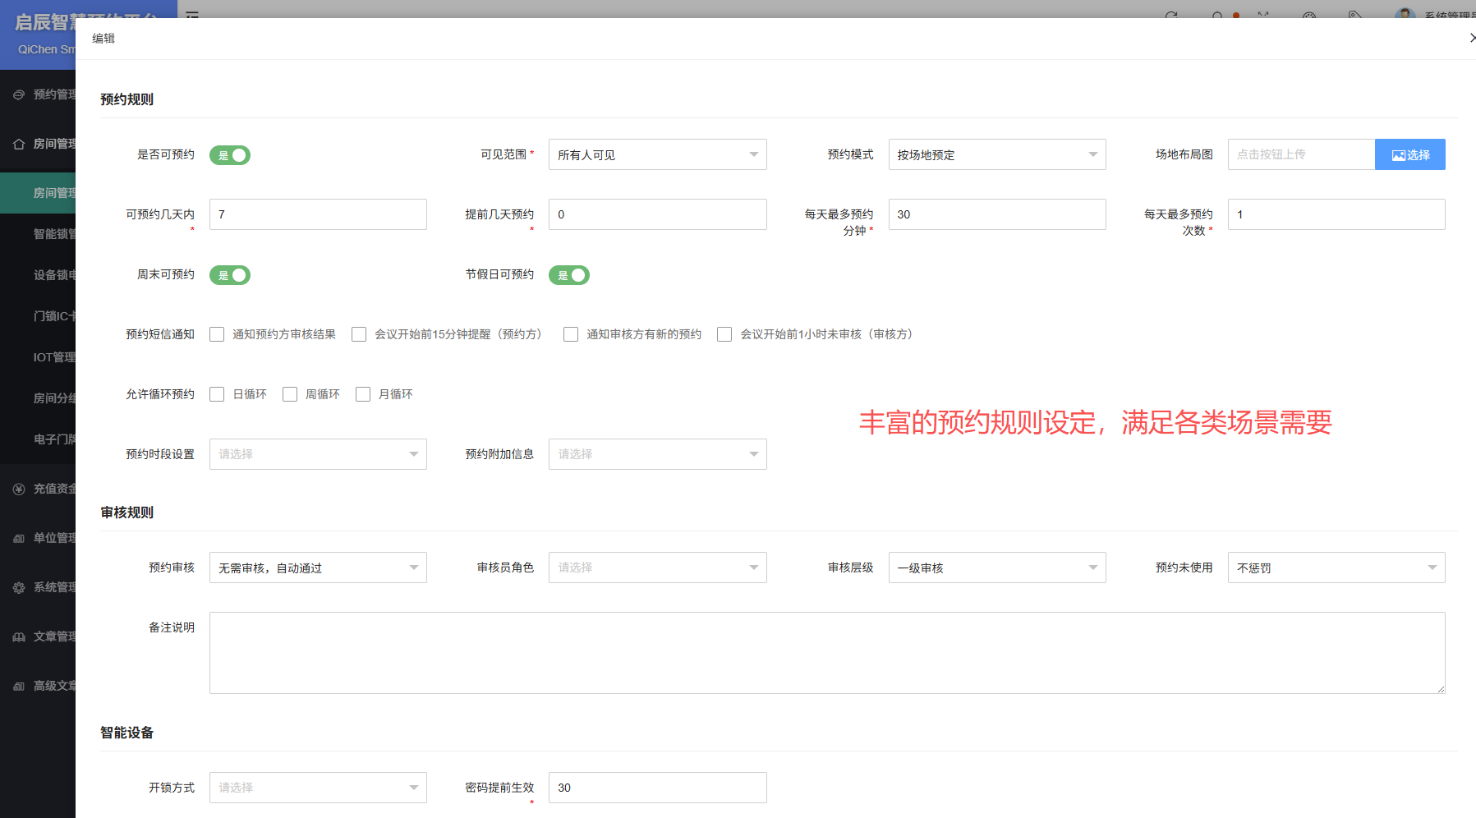Check the 通知预约方审核结果 checkbox
Image resolution: width=1476 pixels, height=818 pixels.
coord(217,334)
